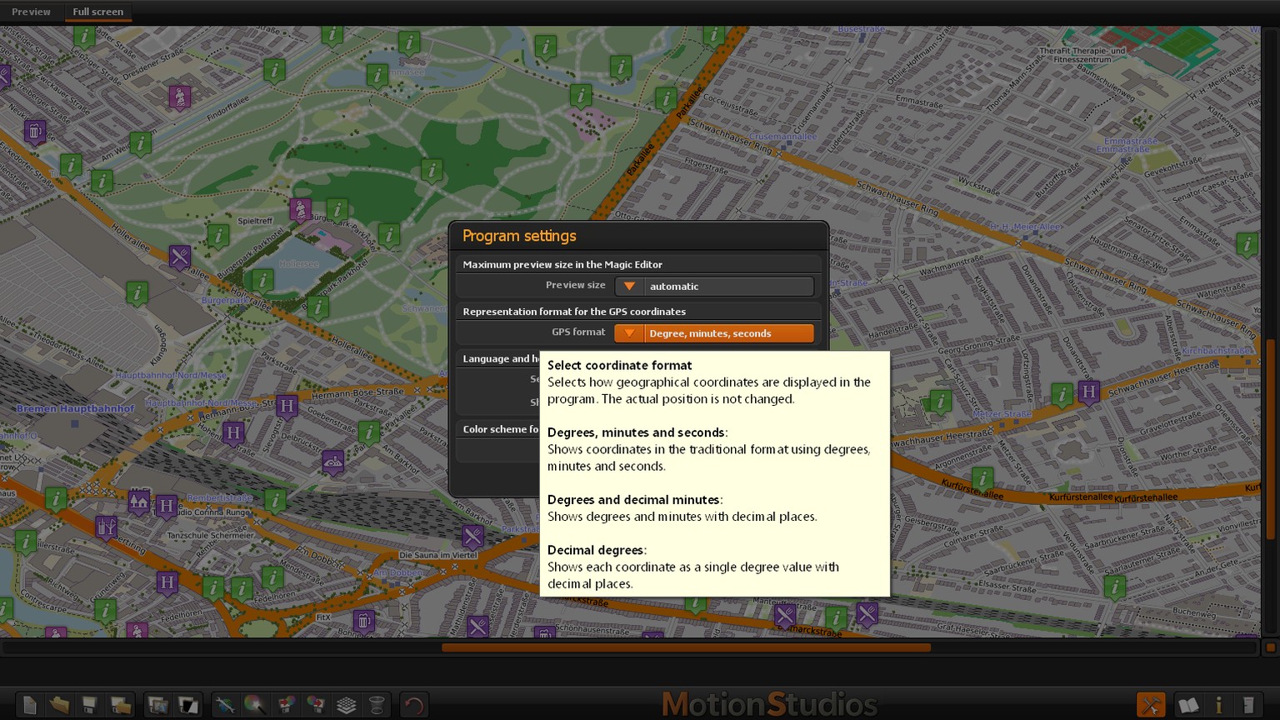
Task: Open the stacked layers icon
Action: click(347, 705)
